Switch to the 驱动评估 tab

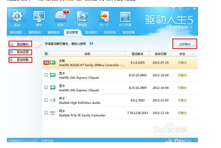[110, 33]
